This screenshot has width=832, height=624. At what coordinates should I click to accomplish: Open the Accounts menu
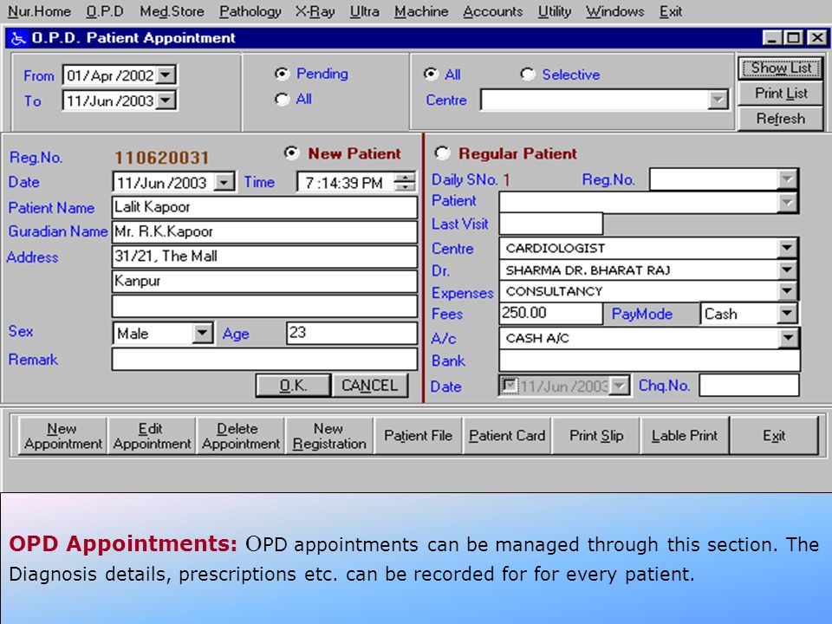493,11
